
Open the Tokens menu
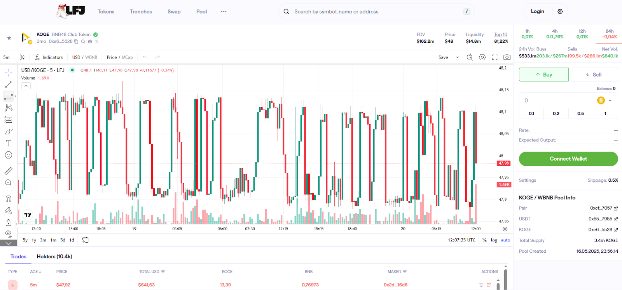click(106, 12)
